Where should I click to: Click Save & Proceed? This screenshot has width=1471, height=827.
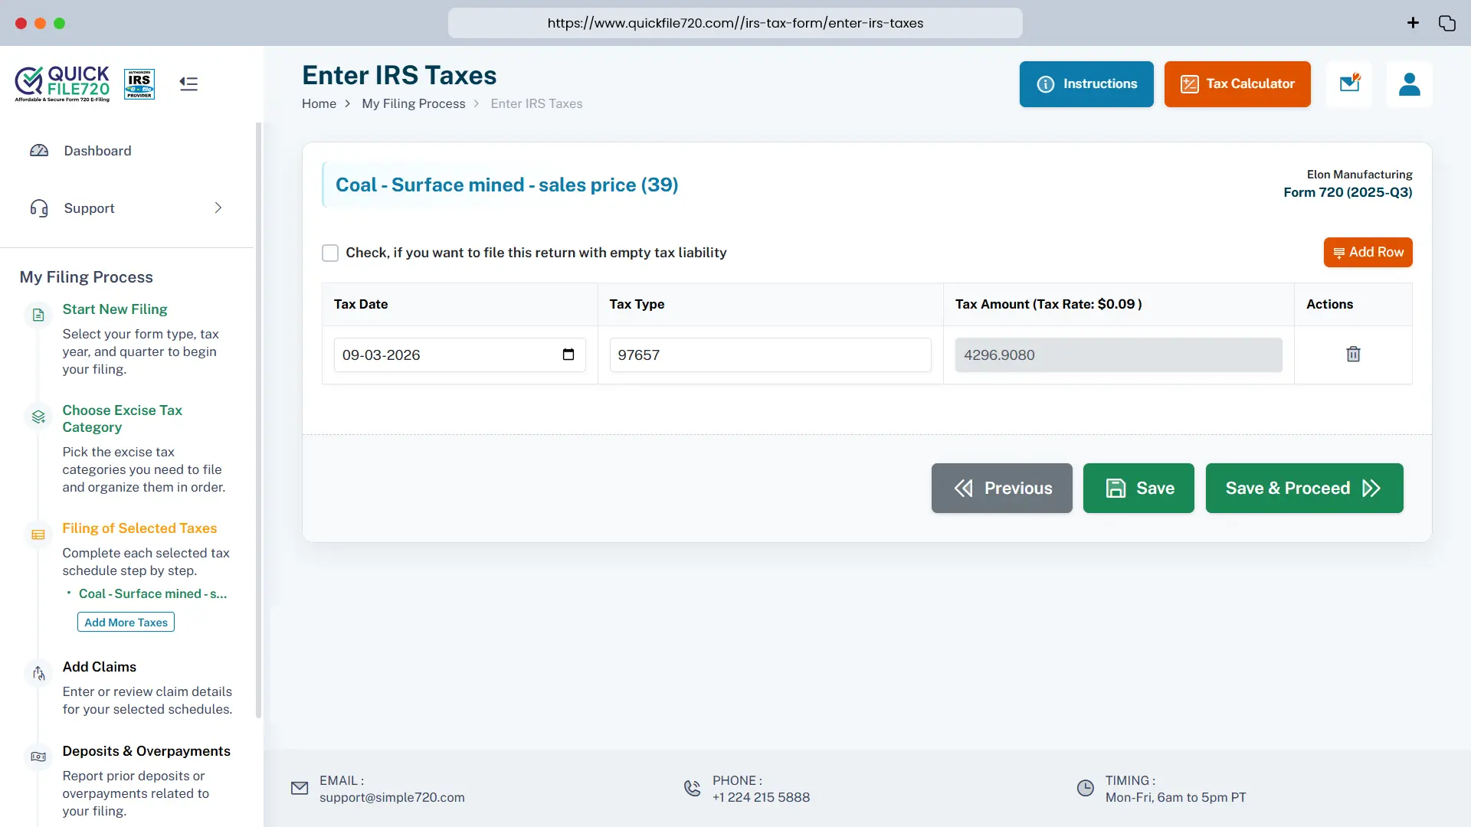[1304, 488]
